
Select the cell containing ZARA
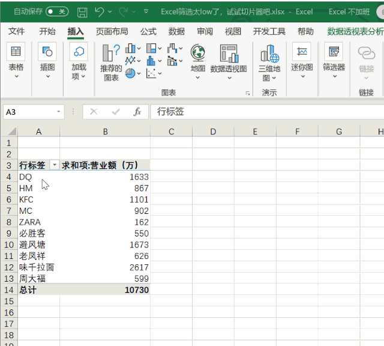pyautogui.click(x=38, y=222)
